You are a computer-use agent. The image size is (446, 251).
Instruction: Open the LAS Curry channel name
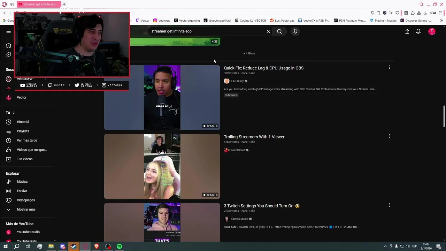[x=237, y=81]
